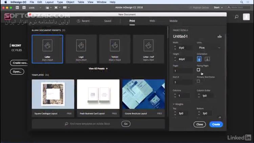Toggle the Primary Text Frame checkbox

click(x=198, y=81)
